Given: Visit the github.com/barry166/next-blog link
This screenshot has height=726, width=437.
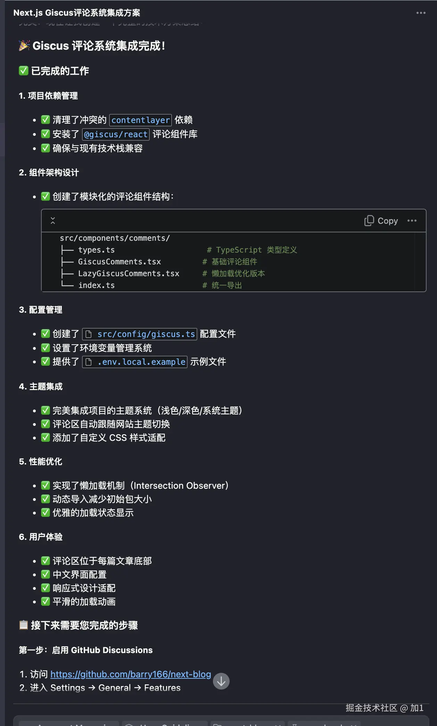Looking at the screenshot, I should 131,674.
